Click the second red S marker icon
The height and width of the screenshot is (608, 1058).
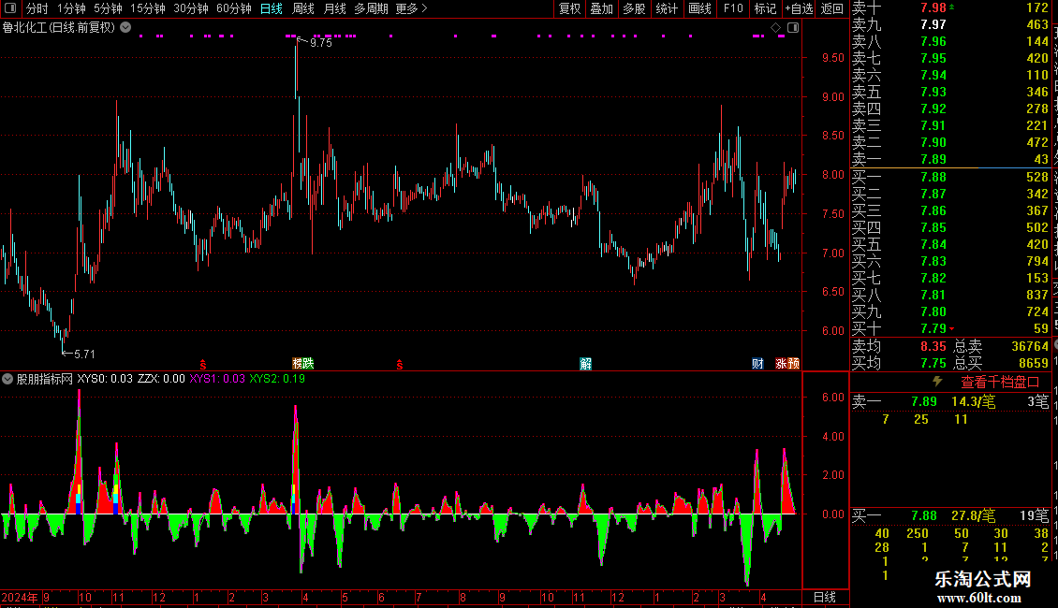(x=400, y=365)
